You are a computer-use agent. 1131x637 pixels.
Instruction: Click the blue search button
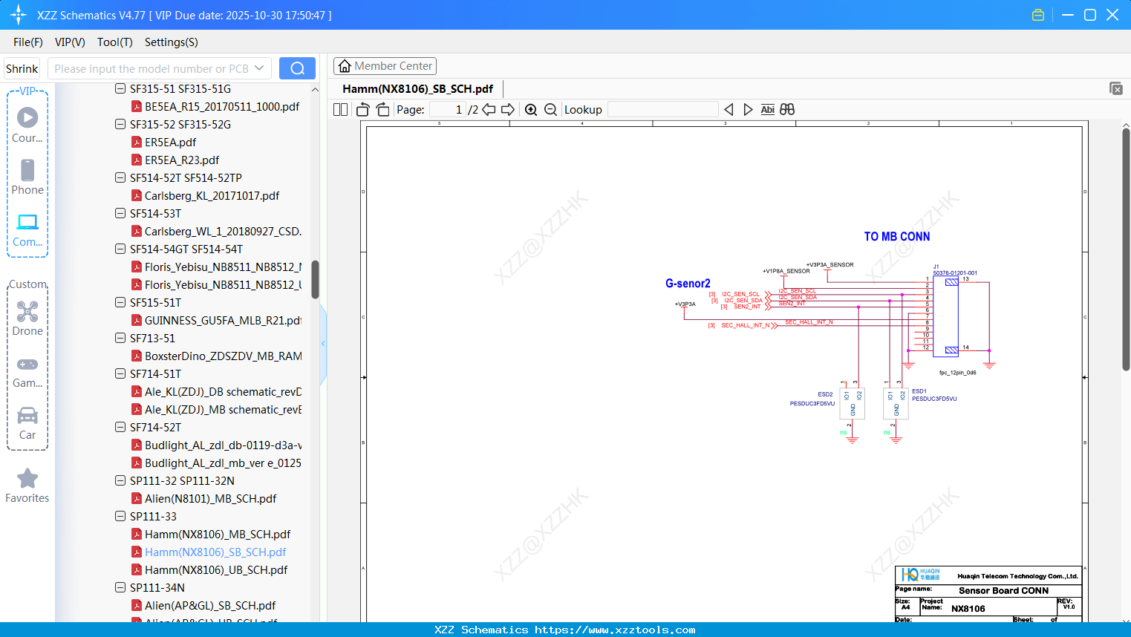pyautogui.click(x=297, y=68)
